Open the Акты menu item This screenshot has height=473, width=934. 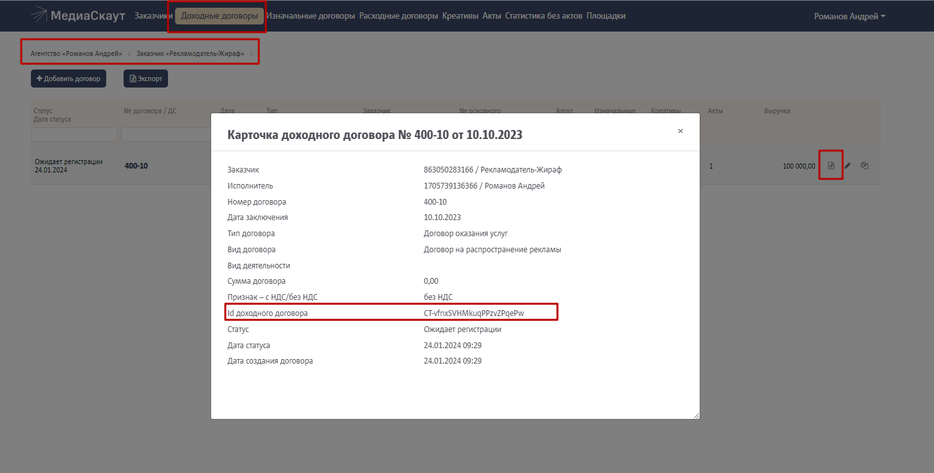492,16
